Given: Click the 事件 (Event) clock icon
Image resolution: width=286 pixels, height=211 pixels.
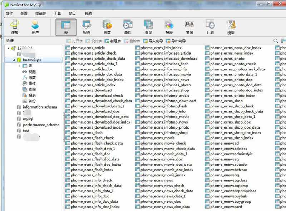Looking at the screenshot, I should [128, 27].
